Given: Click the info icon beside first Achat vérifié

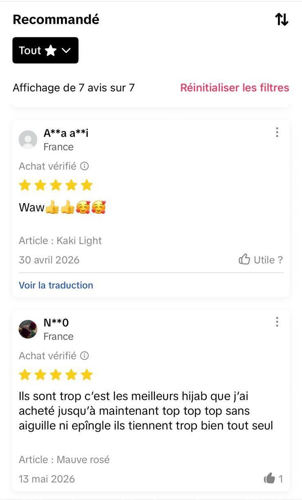Looking at the screenshot, I should 84,166.
